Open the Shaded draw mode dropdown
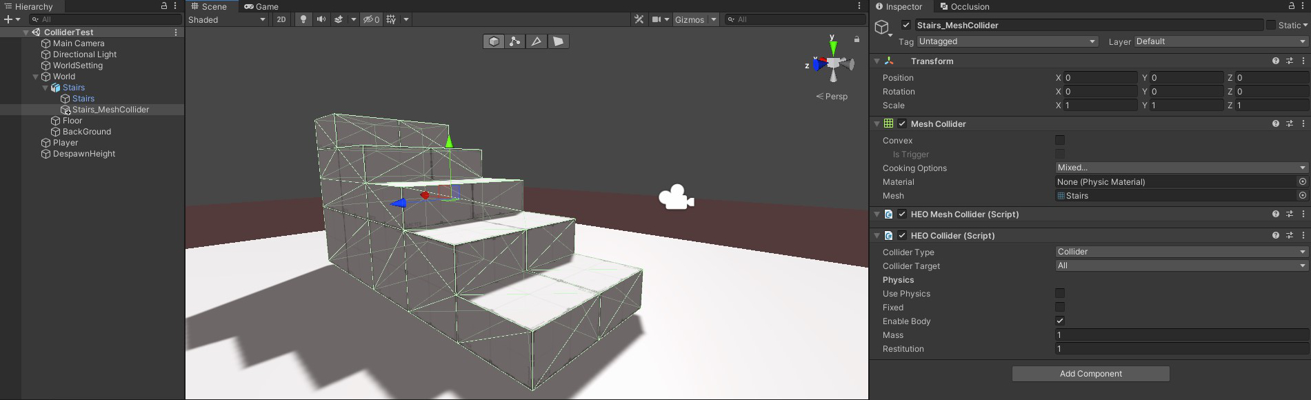 tap(227, 19)
